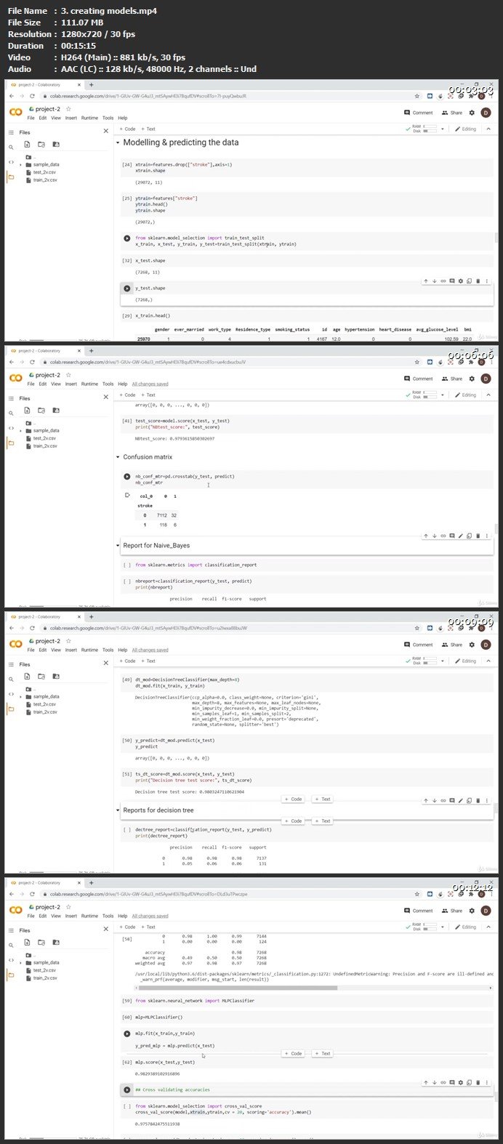Collapse the 'Reports for decision tree' section
The height and width of the screenshot is (1144, 503).
(x=118, y=810)
